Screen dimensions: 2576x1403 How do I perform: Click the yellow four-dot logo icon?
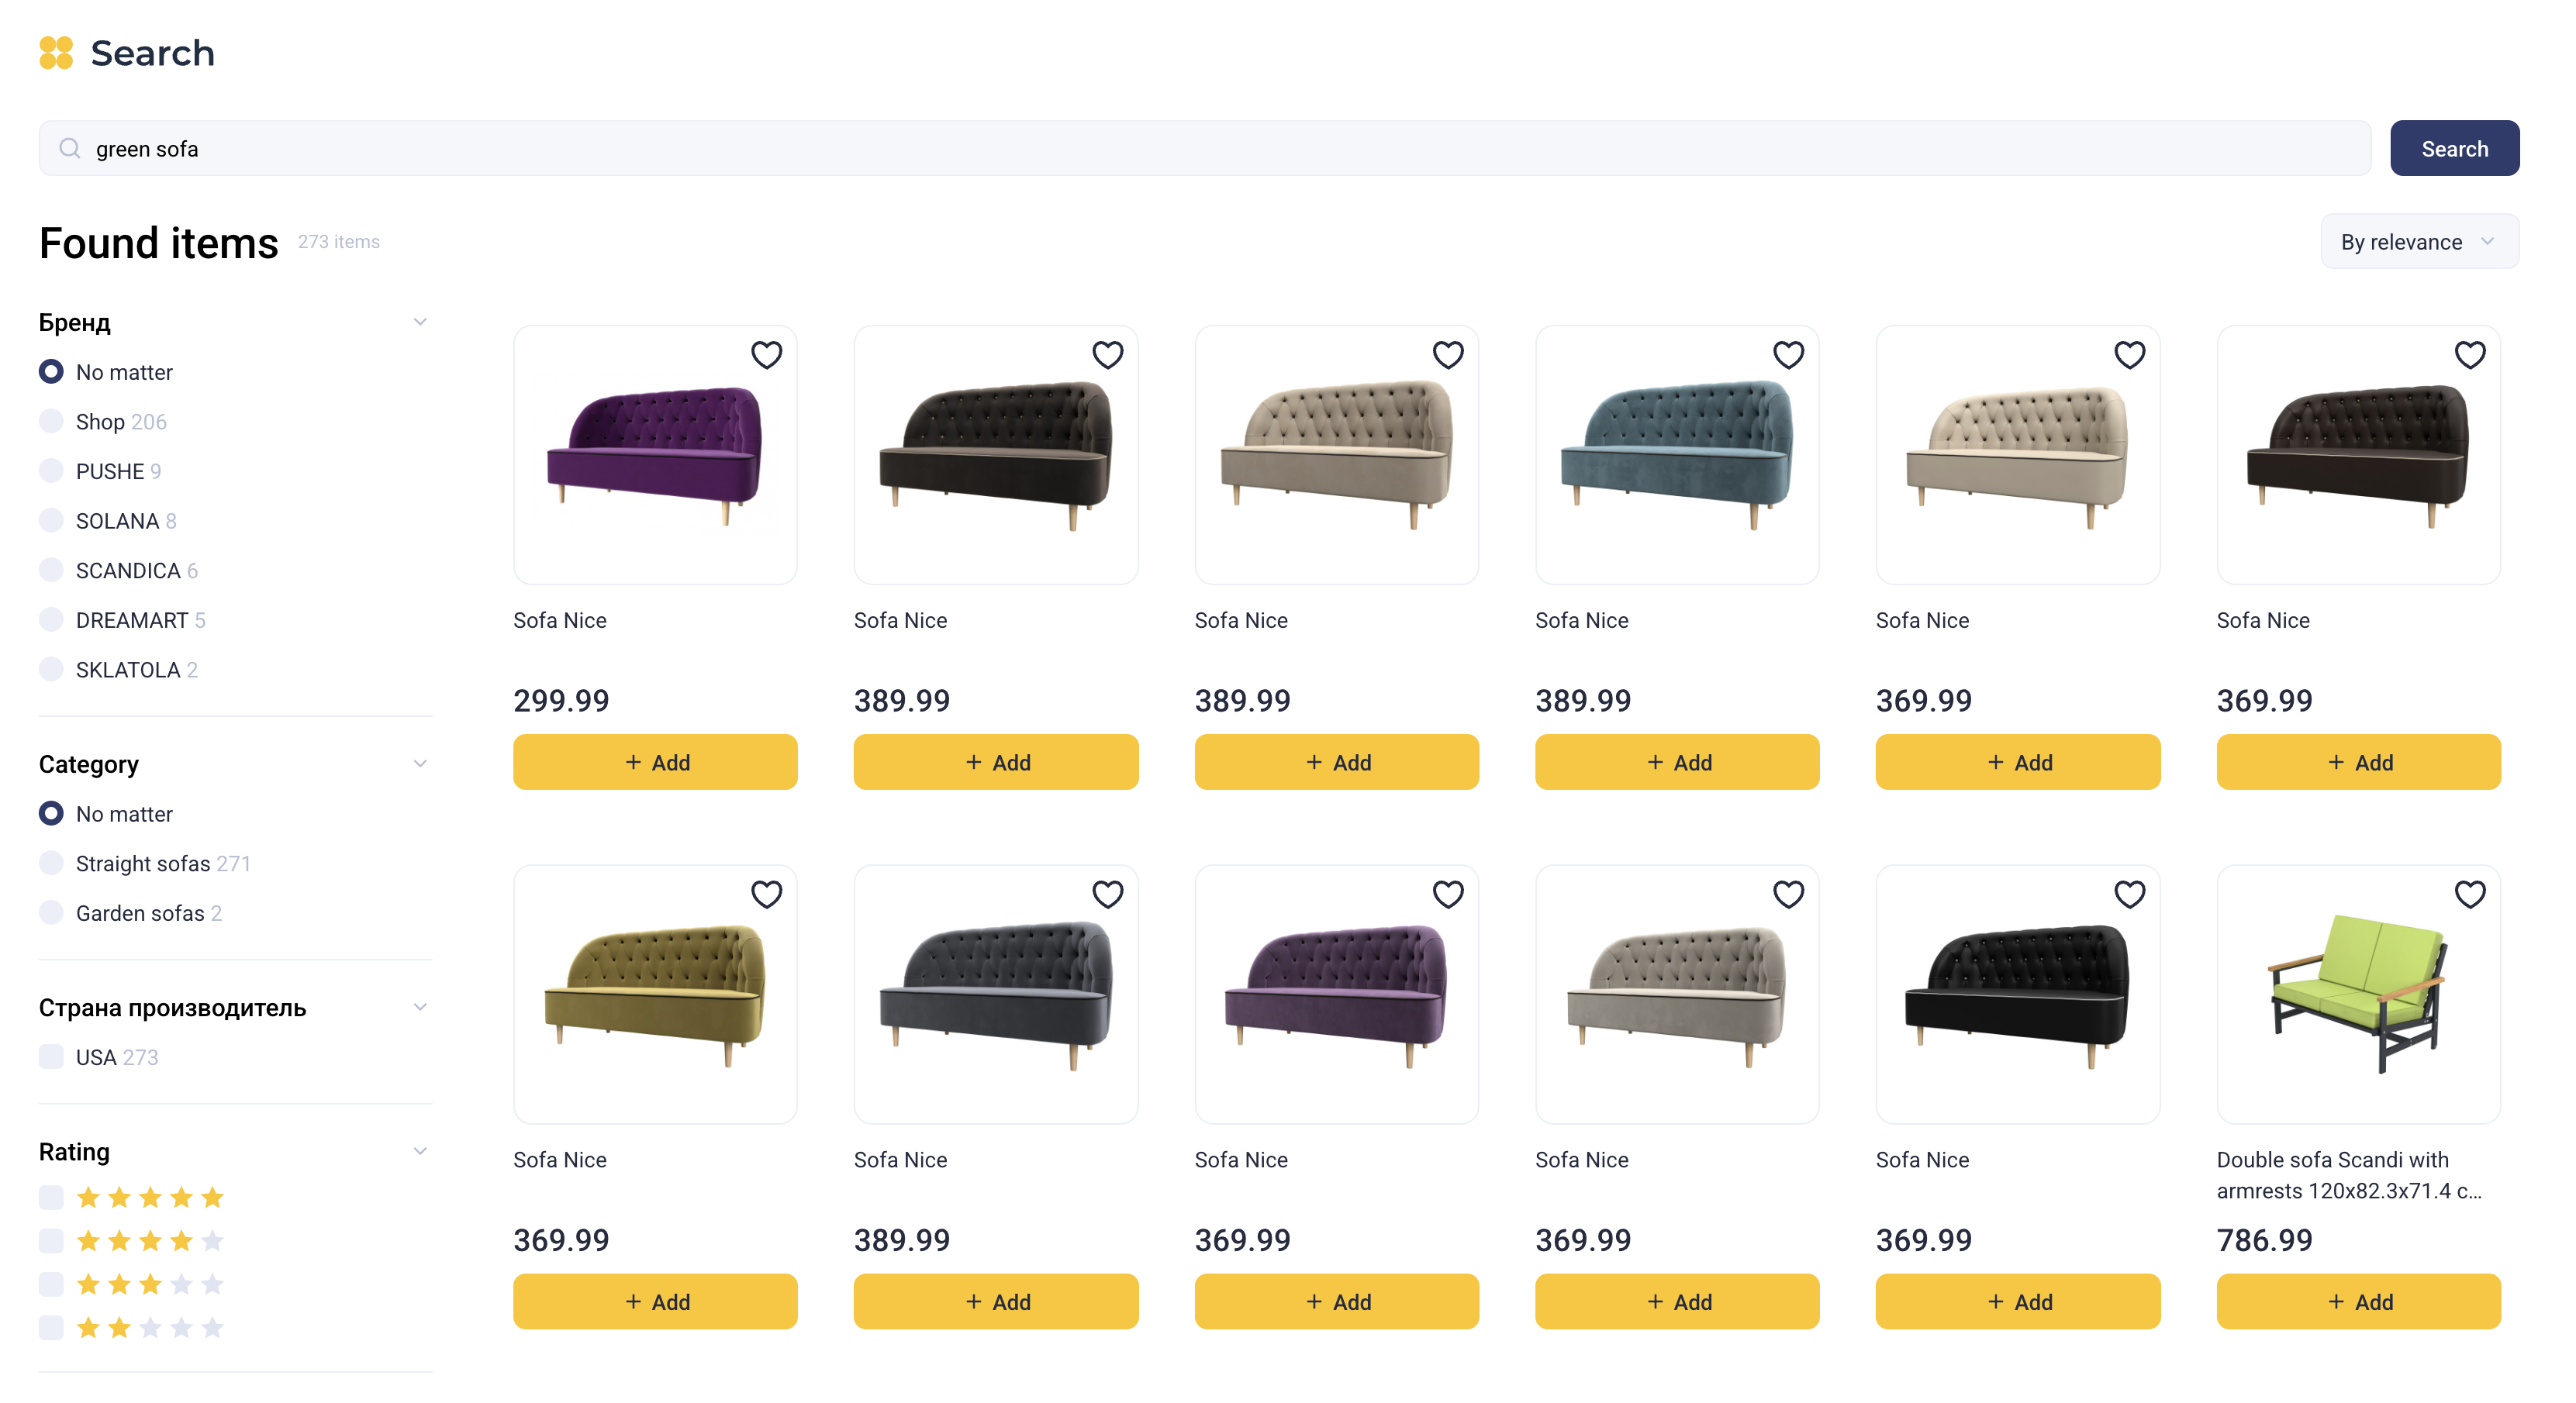56,53
